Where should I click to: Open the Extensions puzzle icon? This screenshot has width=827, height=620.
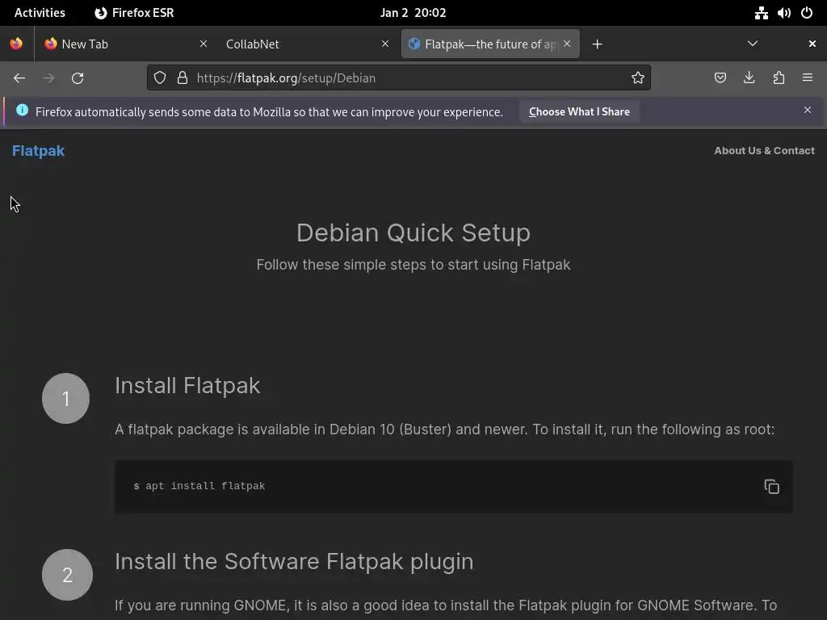point(779,77)
